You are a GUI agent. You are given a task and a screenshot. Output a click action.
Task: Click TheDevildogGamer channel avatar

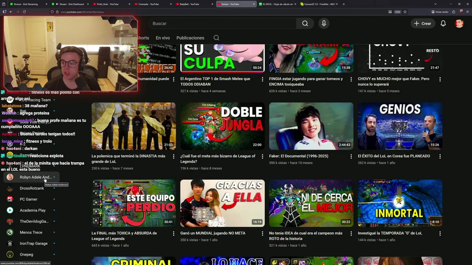10,221
